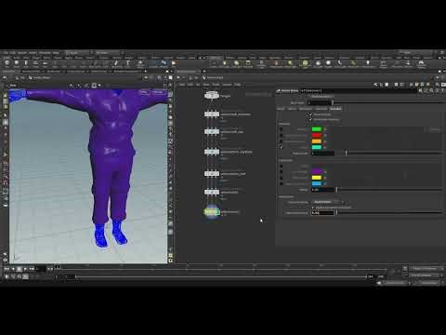Click slider handle below the teal swatch
Screen dimensions: 446x335
[347, 153]
